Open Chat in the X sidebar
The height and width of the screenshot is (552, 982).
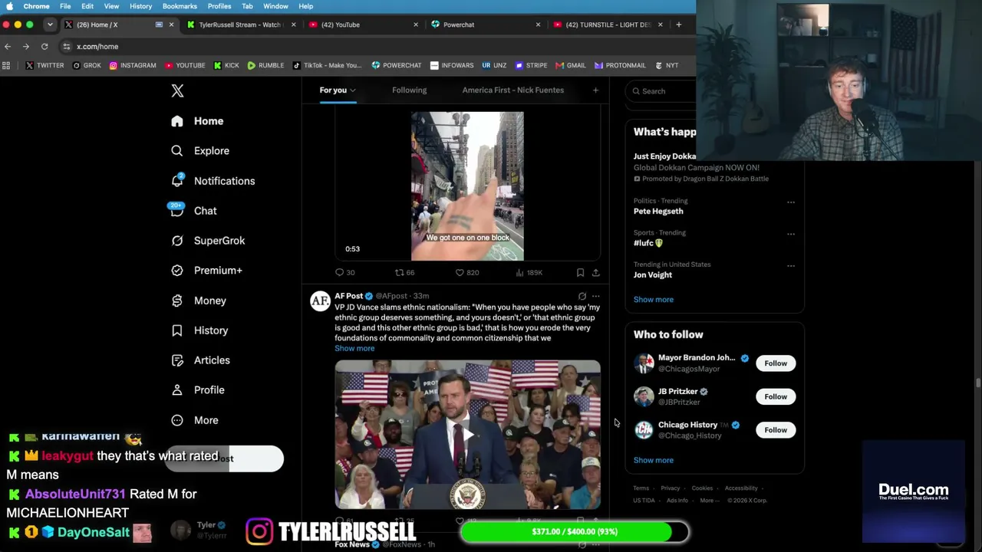coord(193,211)
